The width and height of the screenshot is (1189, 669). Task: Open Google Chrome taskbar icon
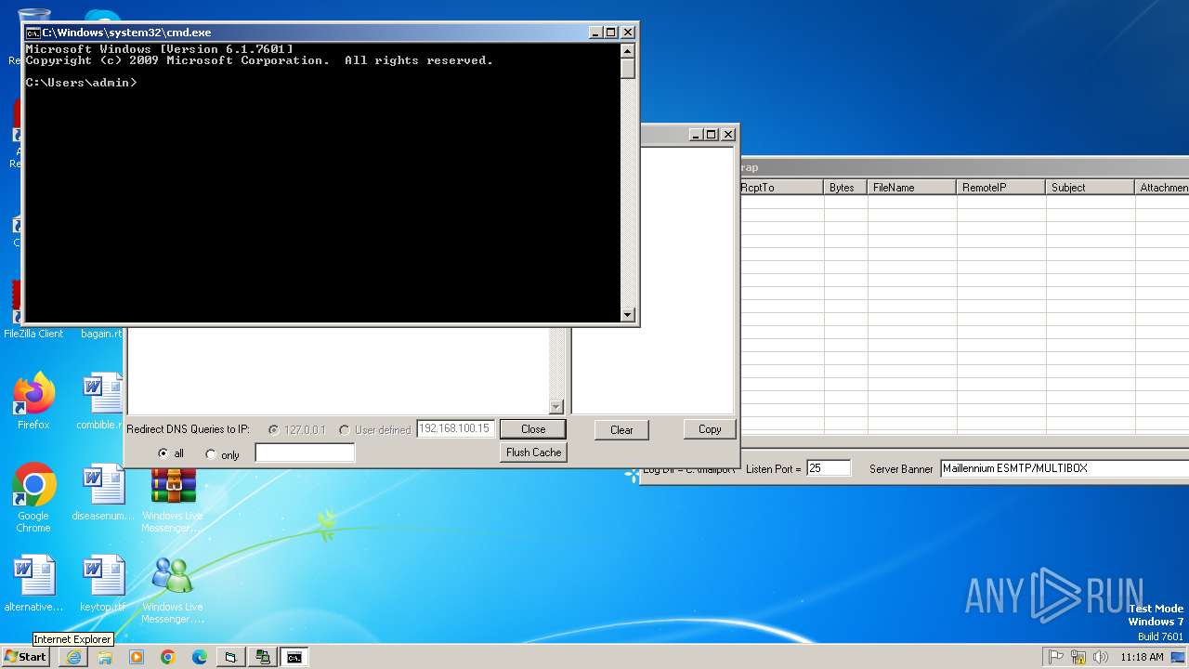[x=168, y=657]
